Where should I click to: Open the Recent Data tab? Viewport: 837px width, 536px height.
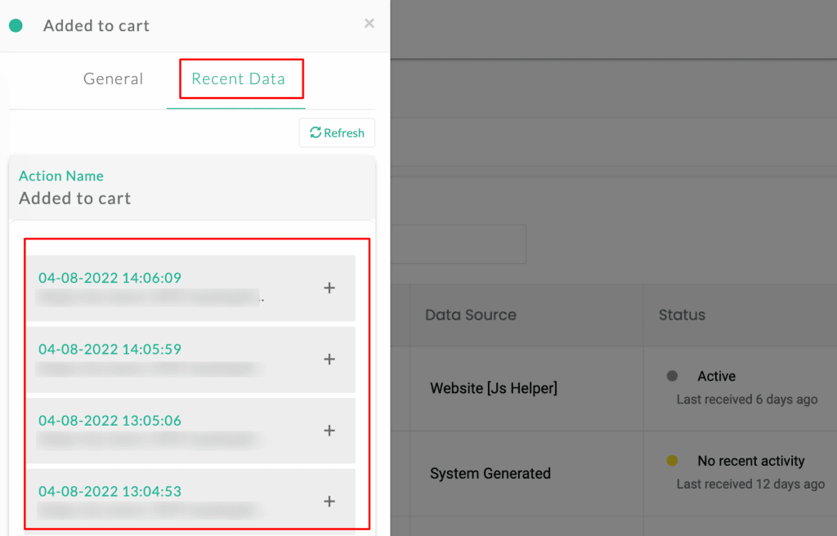(238, 79)
